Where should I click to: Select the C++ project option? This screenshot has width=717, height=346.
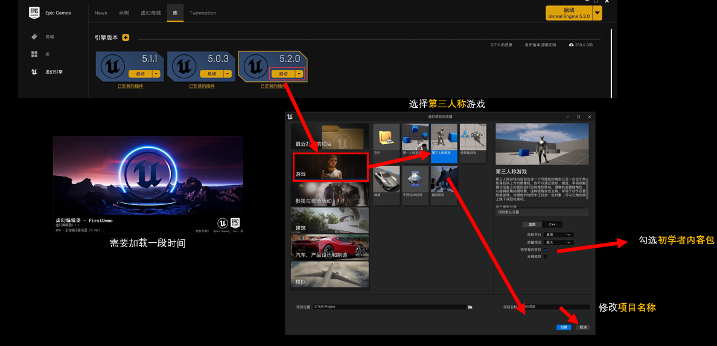pos(552,224)
